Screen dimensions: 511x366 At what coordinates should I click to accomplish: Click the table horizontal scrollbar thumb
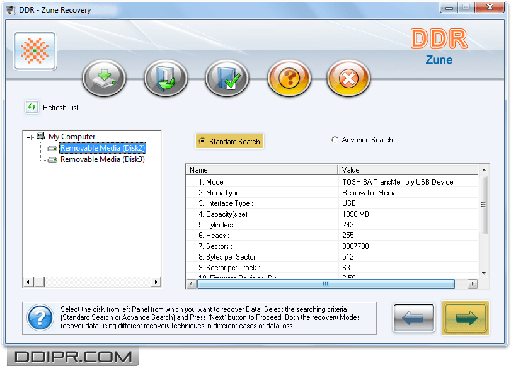coord(326,283)
